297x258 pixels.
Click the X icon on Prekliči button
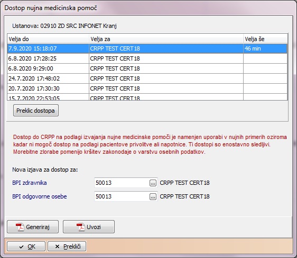coord(57,246)
